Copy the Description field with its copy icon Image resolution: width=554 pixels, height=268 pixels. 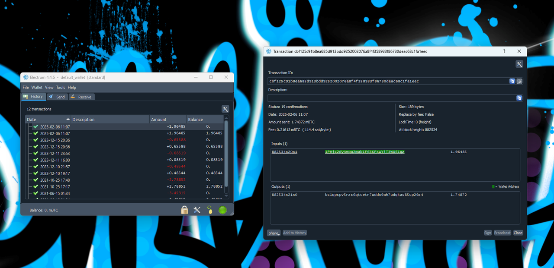(x=519, y=98)
